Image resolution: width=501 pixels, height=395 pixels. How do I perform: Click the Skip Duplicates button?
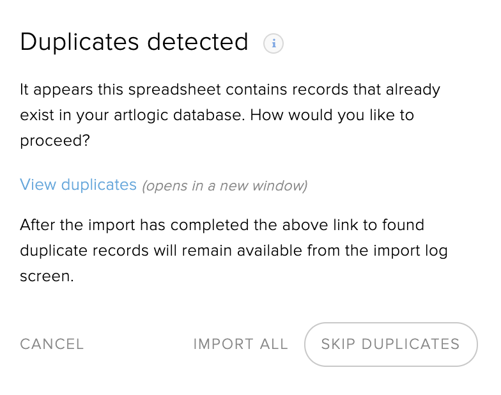point(390,344)
